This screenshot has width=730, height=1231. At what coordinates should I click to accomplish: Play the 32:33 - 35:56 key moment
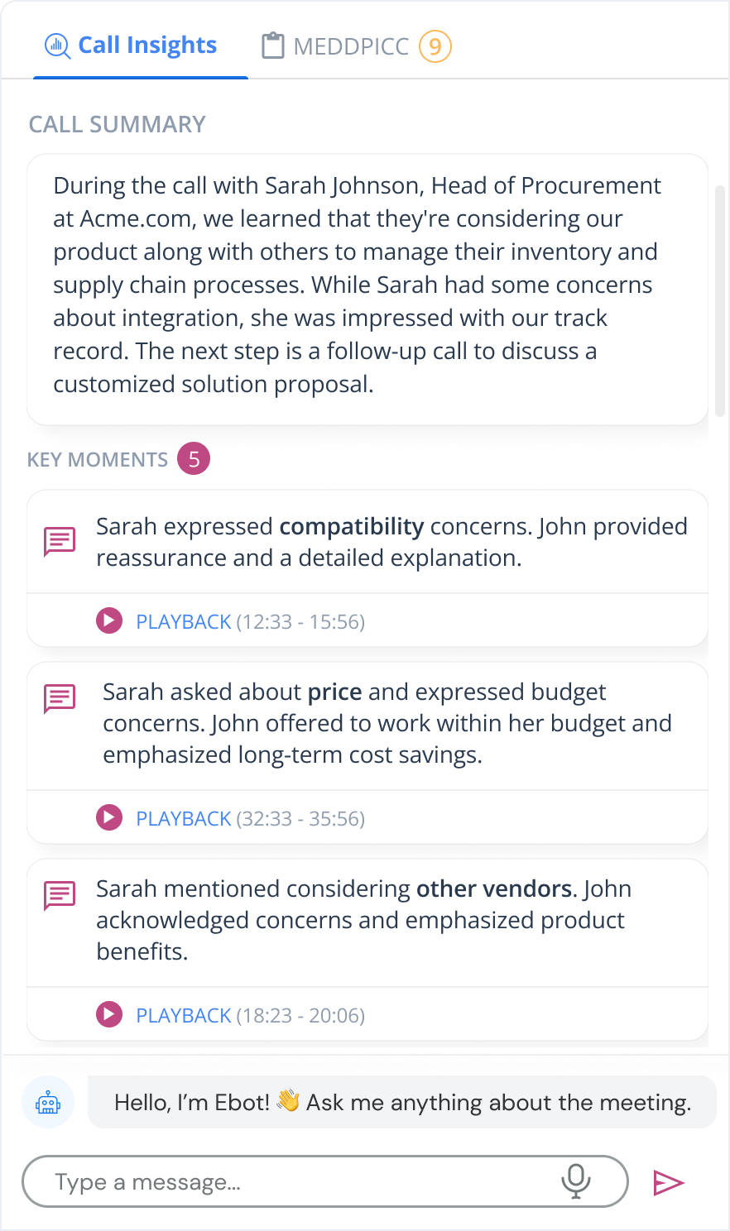(x=109, y=817)
